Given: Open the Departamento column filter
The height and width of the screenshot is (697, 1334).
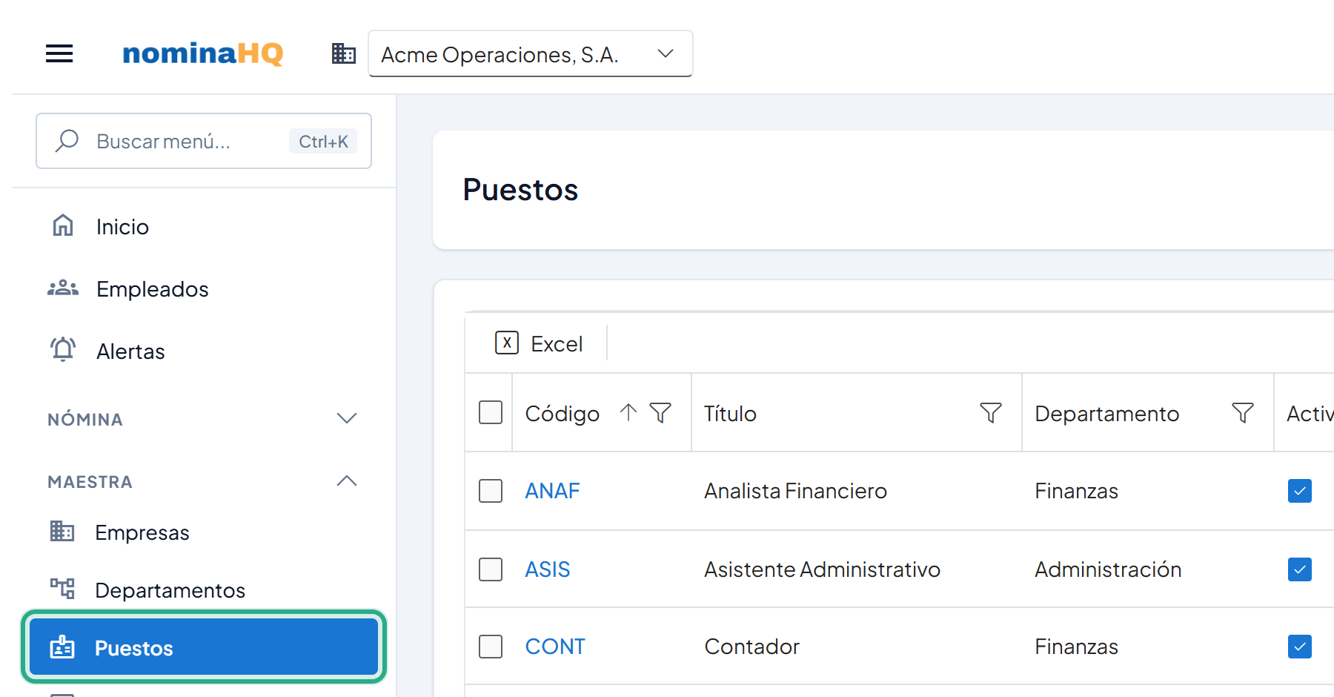Looking at the screenshot, I should 1243,412.
